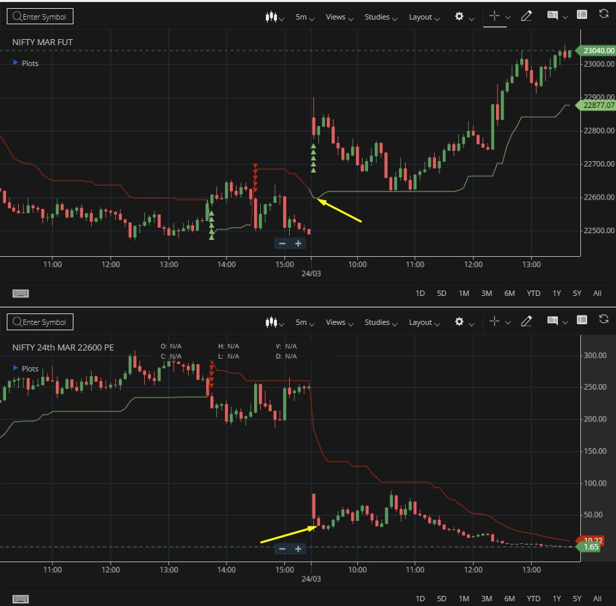Refresh the NIFTY MAR FUT chart
This screenshot has width=616, height=606.
tap(603, 16)
